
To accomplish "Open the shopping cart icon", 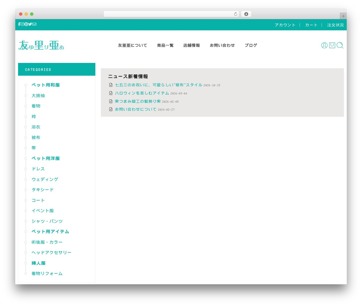I will [x=332, y=45].
